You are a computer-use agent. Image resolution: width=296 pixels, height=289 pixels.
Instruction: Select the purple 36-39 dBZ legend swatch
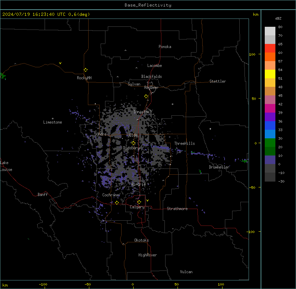(270, 117)
